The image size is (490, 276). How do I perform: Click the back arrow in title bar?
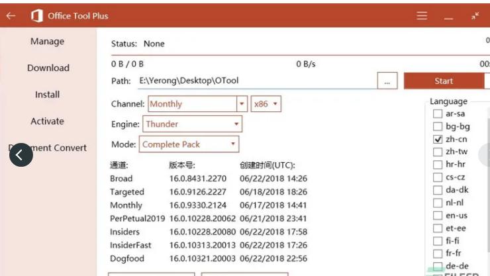click(11, 16)
